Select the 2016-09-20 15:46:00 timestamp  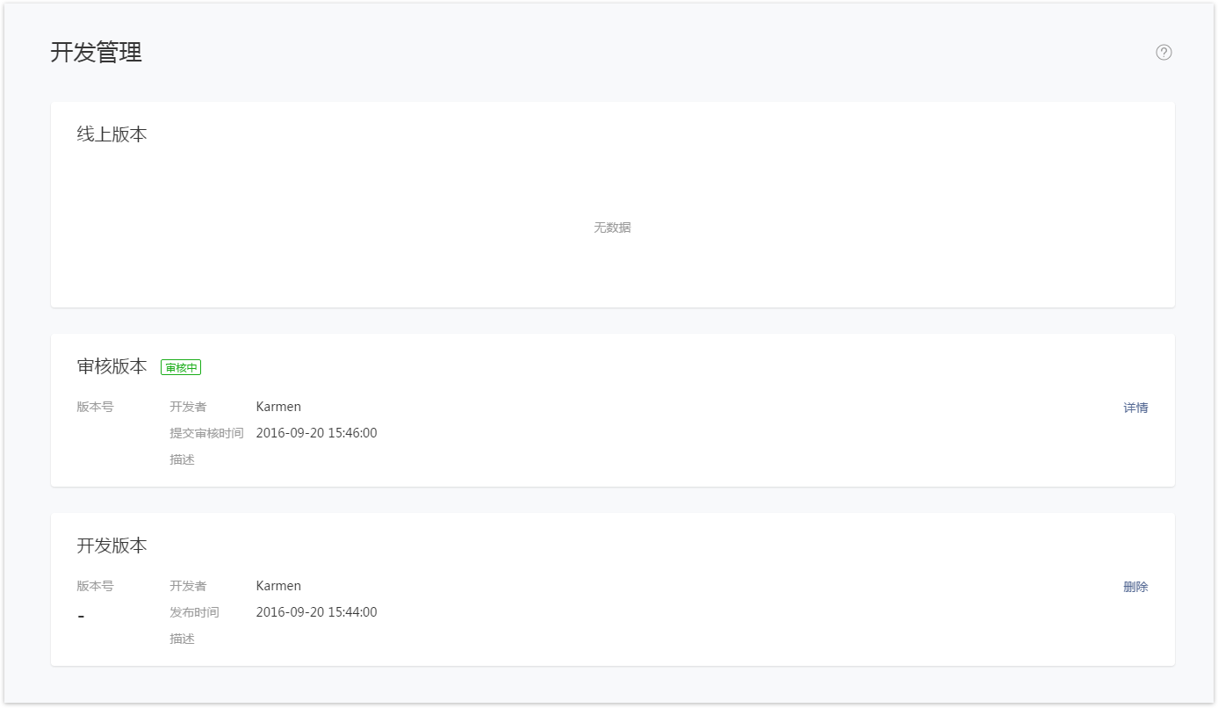(317, 433)
